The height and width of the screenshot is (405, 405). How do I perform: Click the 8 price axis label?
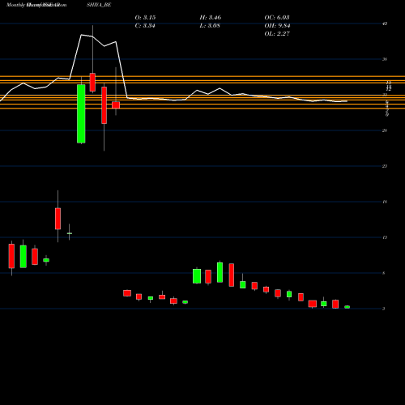click(384, 273)
